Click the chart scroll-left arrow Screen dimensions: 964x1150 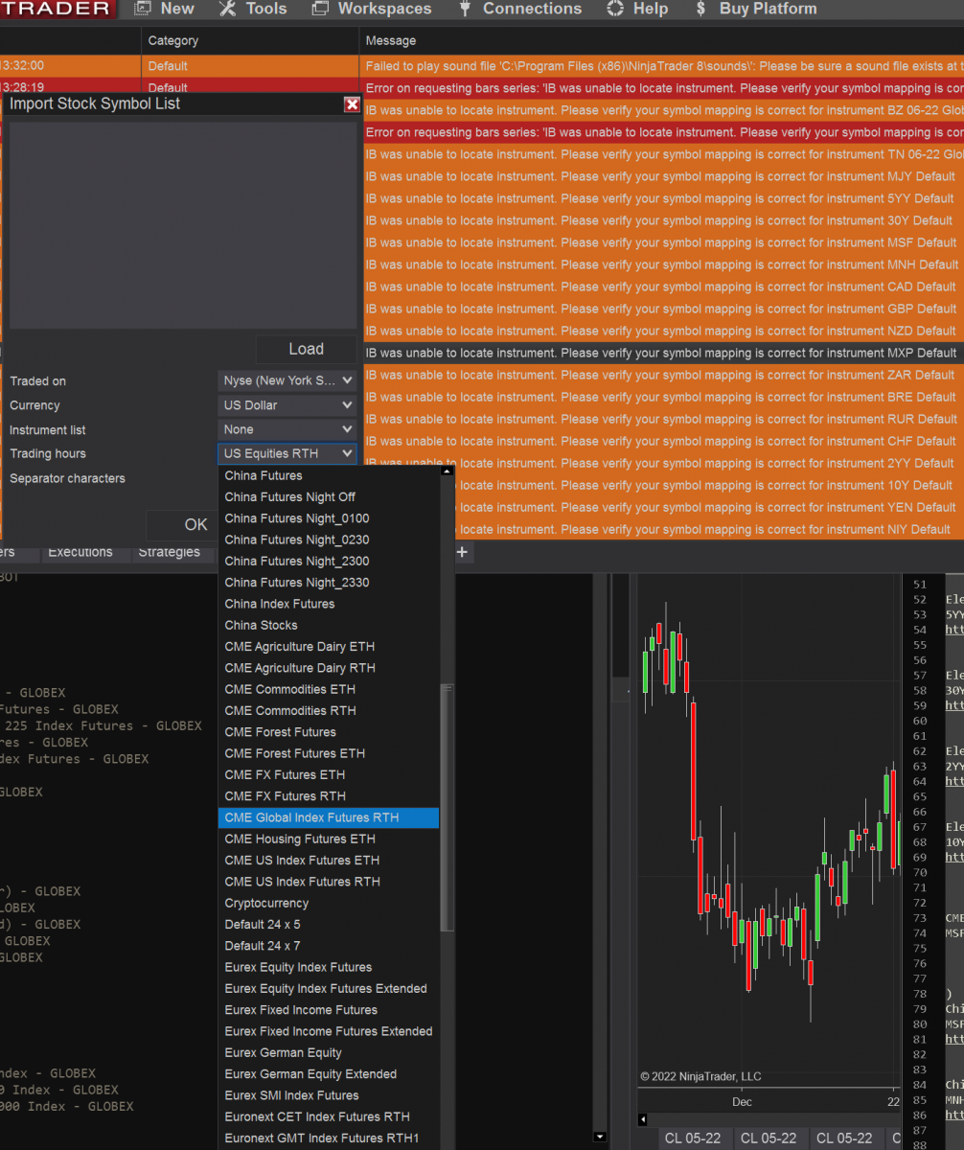pyautogui.click(x=643, y=1119)
